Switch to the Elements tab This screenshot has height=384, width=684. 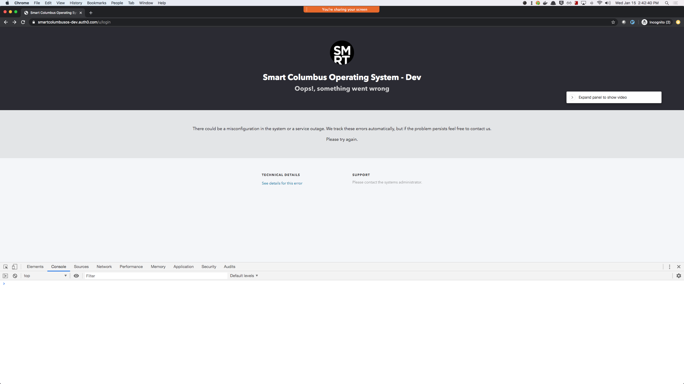(35, 267)
